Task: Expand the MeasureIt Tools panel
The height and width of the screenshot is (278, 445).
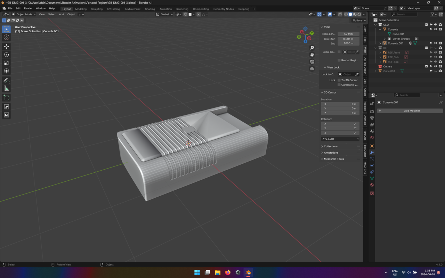Action: [x=334, y=159]
